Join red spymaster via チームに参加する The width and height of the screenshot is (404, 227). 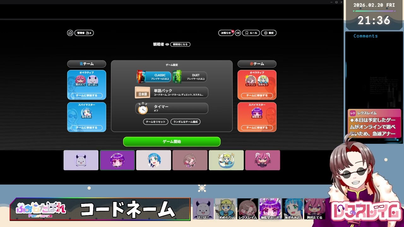[x=257, y=128]
